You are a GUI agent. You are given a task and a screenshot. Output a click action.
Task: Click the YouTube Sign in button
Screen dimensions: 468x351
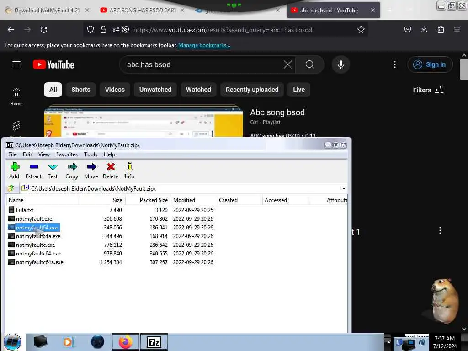coord(430,64)
